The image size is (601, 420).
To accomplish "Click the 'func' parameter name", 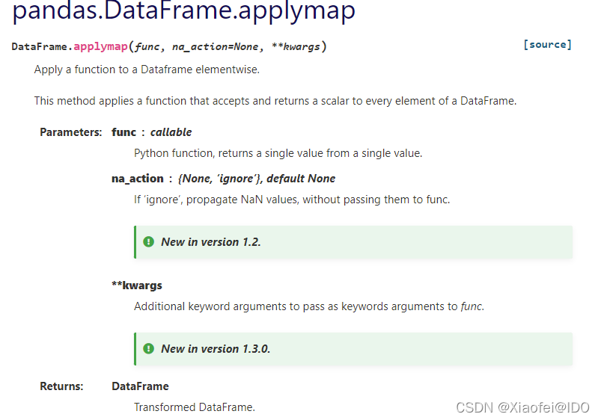I will pyautogui.click(x=123, y=132).
